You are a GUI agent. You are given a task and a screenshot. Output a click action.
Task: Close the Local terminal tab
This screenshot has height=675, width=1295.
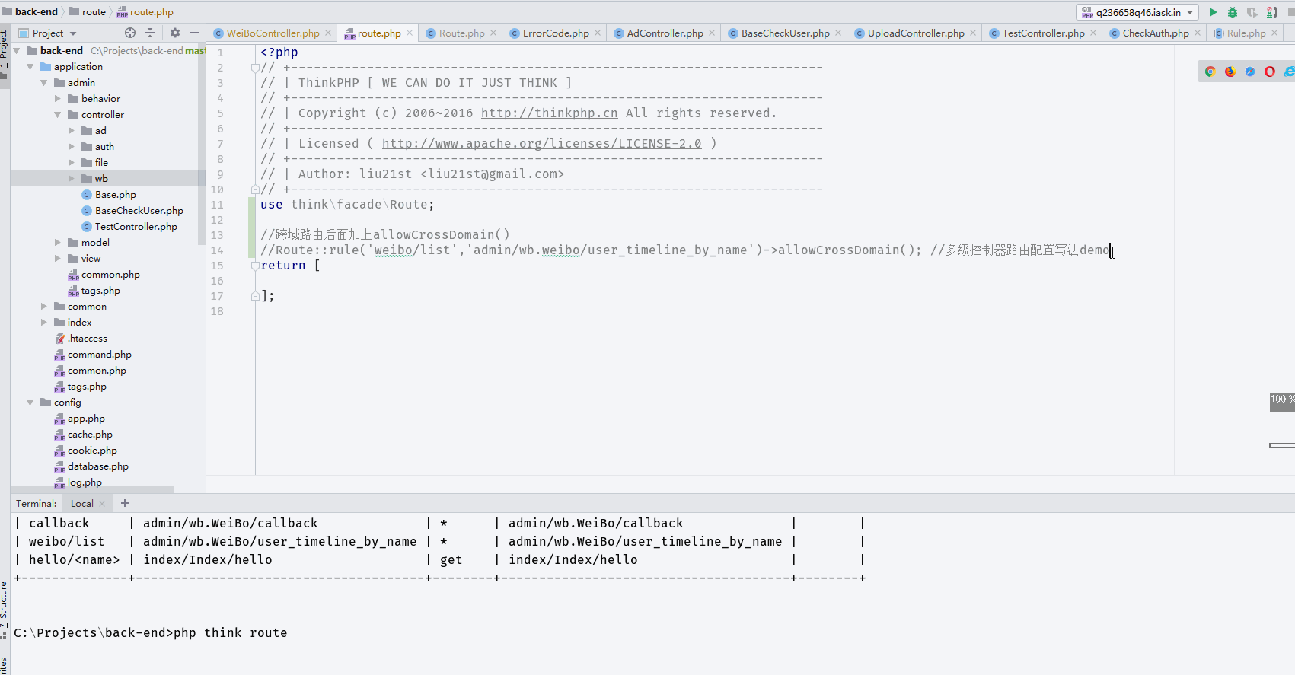[102, 504]
